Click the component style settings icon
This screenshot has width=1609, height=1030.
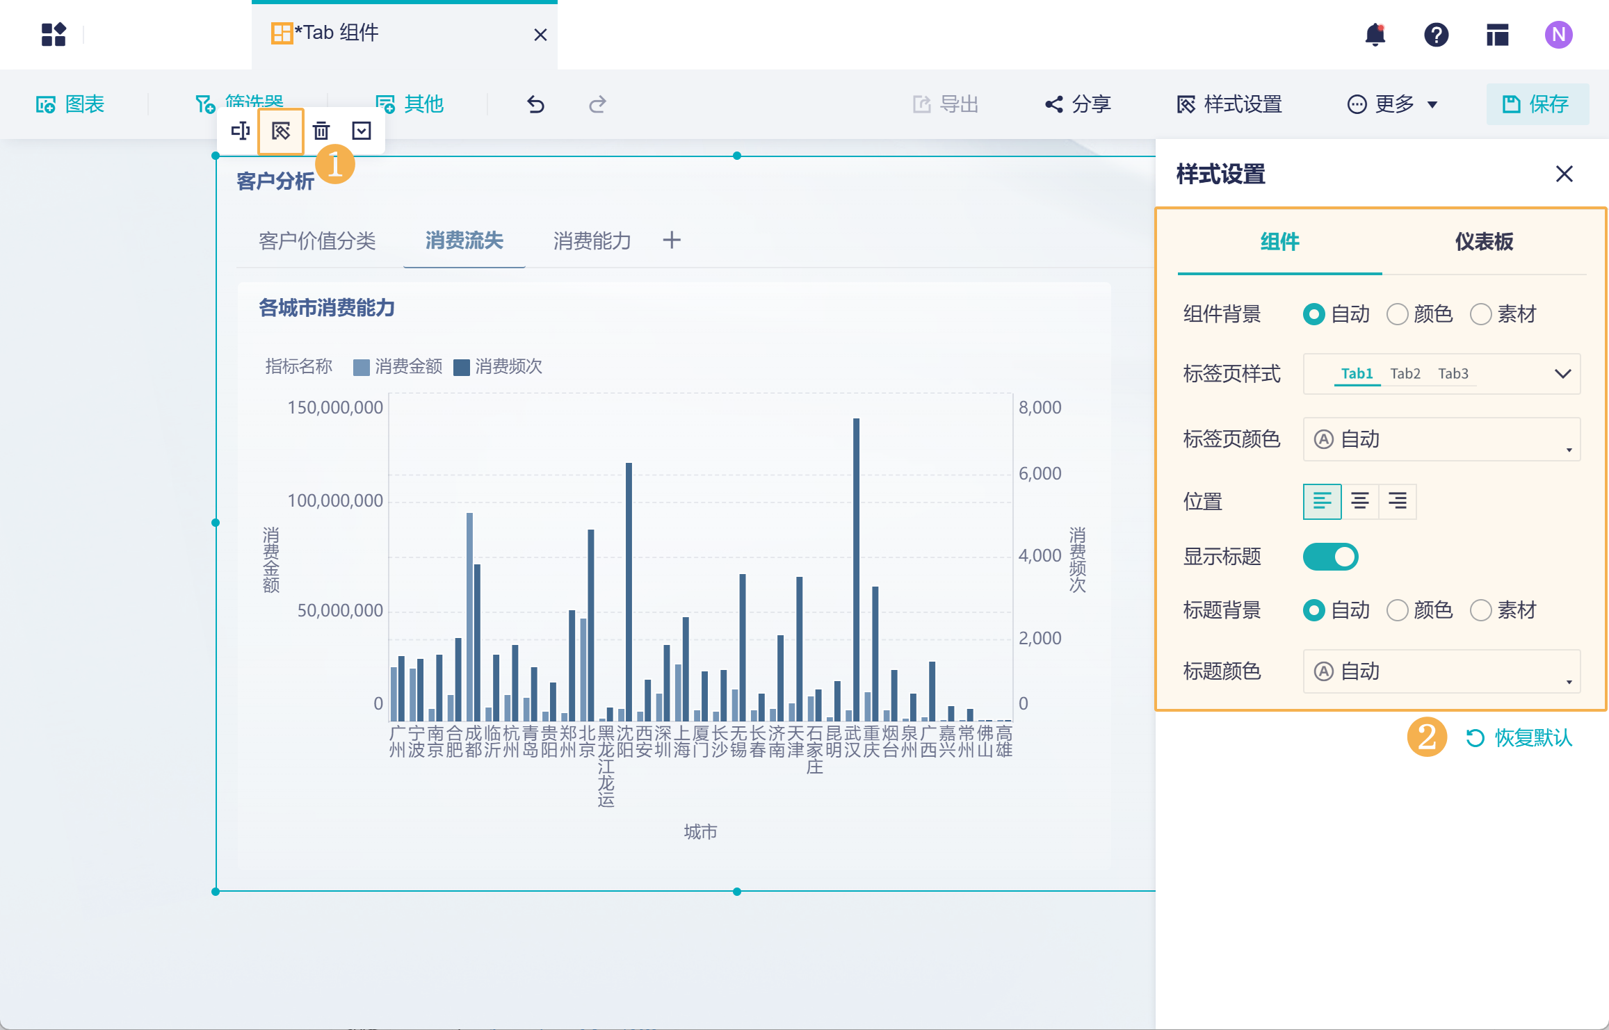click(281, 131)
